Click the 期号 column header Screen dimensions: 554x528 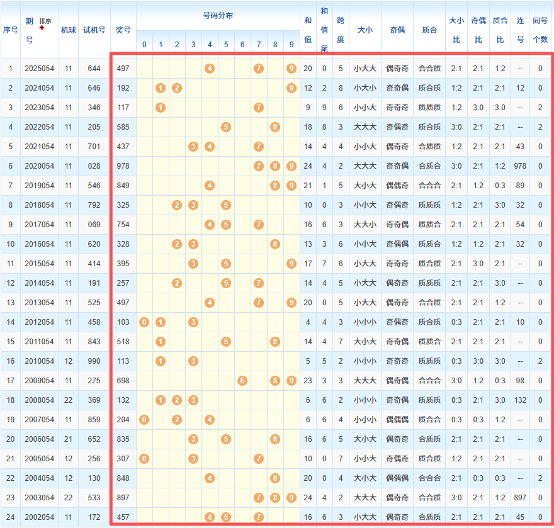point(29,30)
